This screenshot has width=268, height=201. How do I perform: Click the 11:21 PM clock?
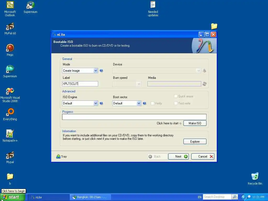(258, 197)
